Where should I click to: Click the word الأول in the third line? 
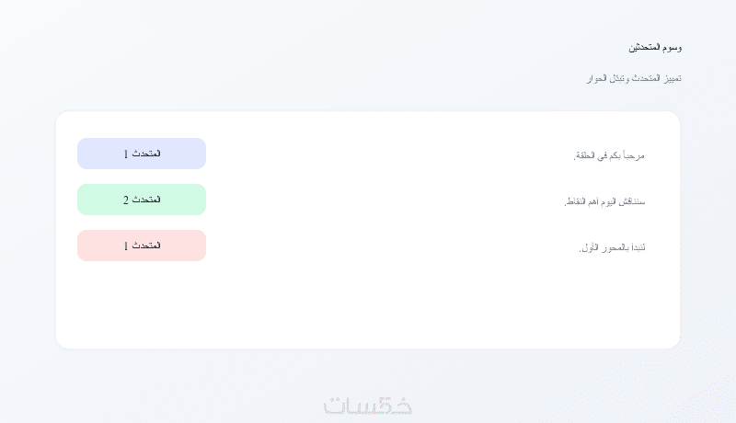pos(589,248)
